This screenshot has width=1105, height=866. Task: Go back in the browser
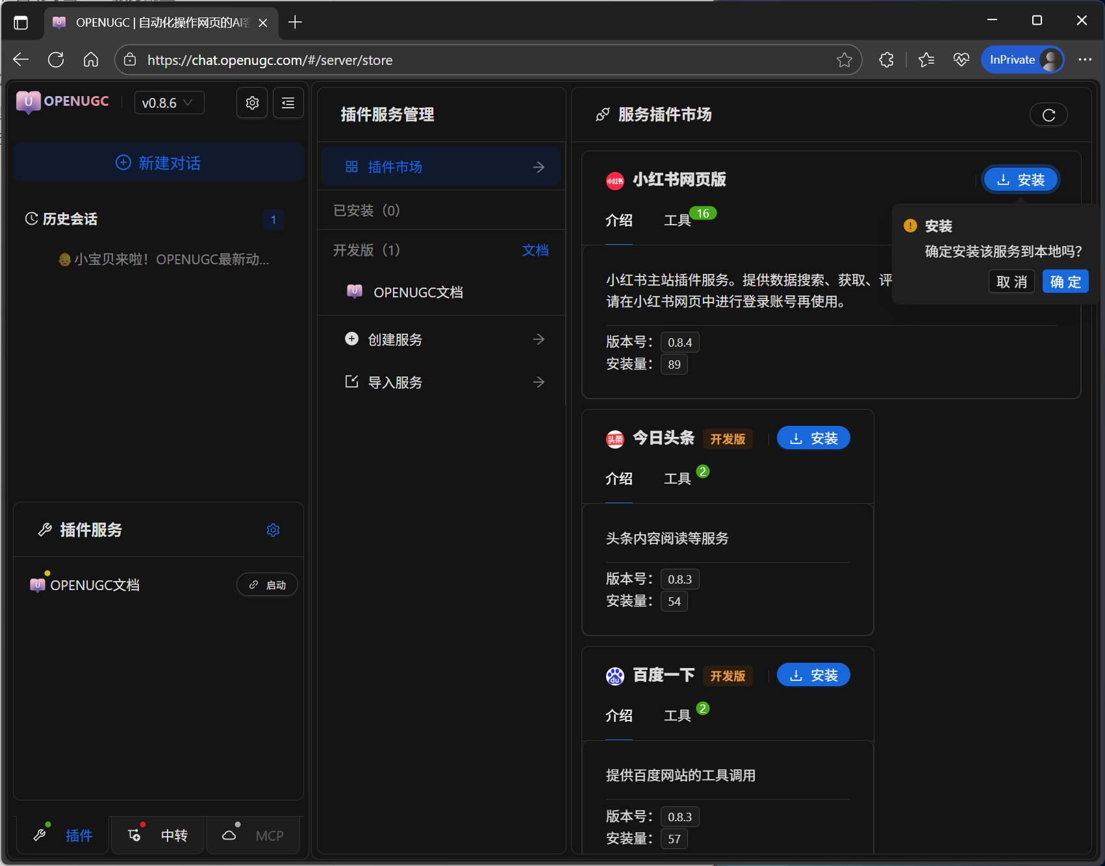tap(21, 60)
